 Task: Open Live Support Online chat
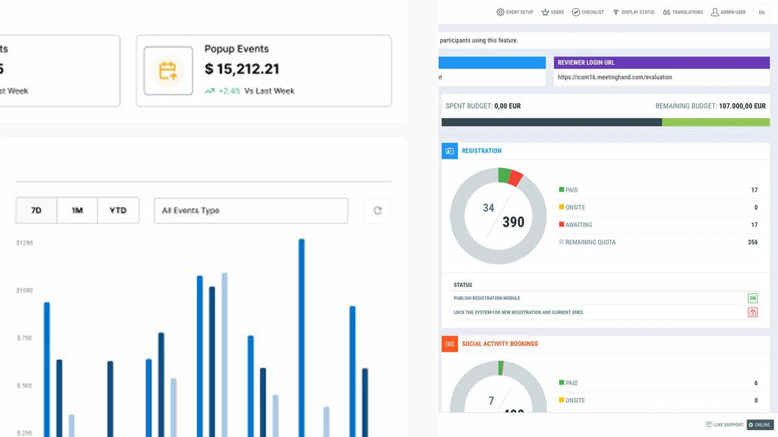click(x=759, y=425)
